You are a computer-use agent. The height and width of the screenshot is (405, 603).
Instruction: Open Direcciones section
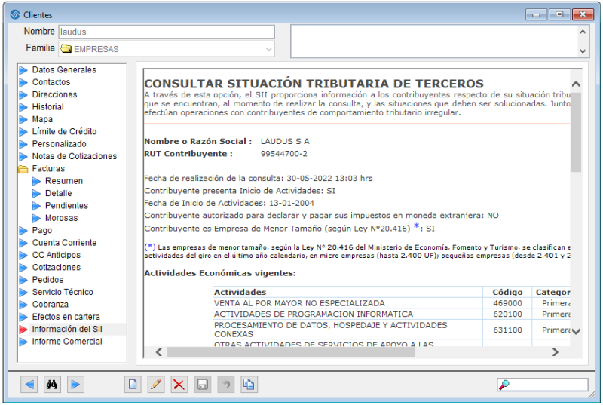(54, 94)
